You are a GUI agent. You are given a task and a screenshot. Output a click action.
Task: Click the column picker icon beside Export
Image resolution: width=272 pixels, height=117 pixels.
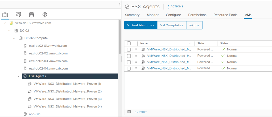[129, 112]
